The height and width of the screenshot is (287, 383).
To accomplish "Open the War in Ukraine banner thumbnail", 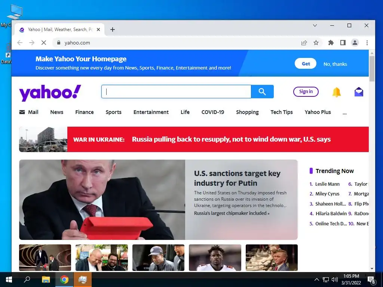I will (x=43, y=139).
